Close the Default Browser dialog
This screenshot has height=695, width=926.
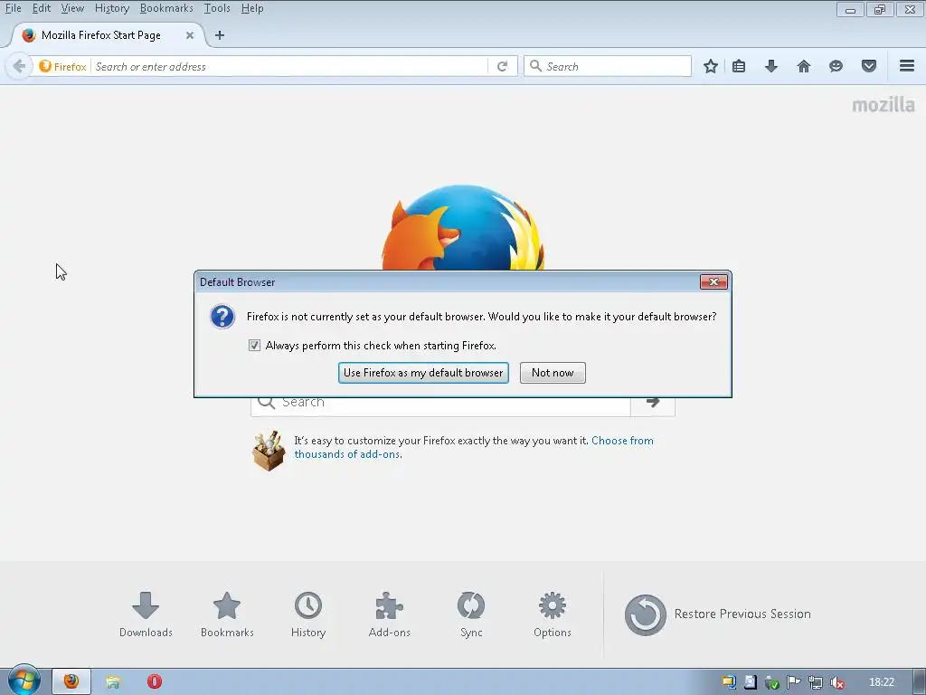[x=713, y=282]
